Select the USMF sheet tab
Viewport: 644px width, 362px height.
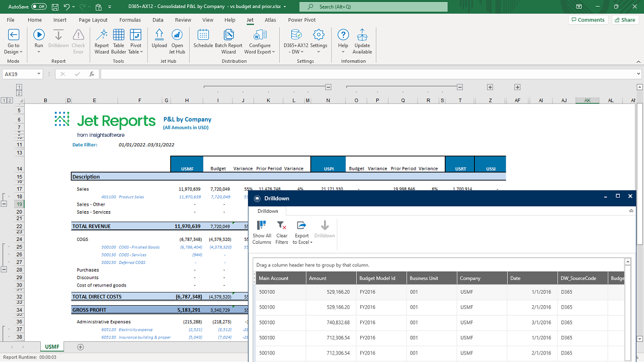52,347
